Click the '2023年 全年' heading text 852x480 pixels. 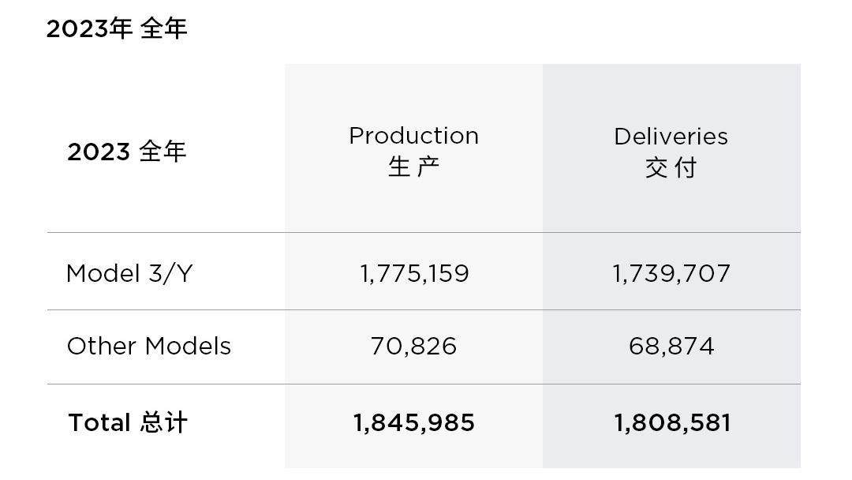pos(117,28)
